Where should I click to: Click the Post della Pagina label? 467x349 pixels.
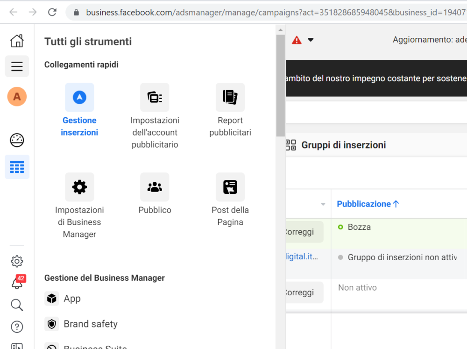click(230, 216)
